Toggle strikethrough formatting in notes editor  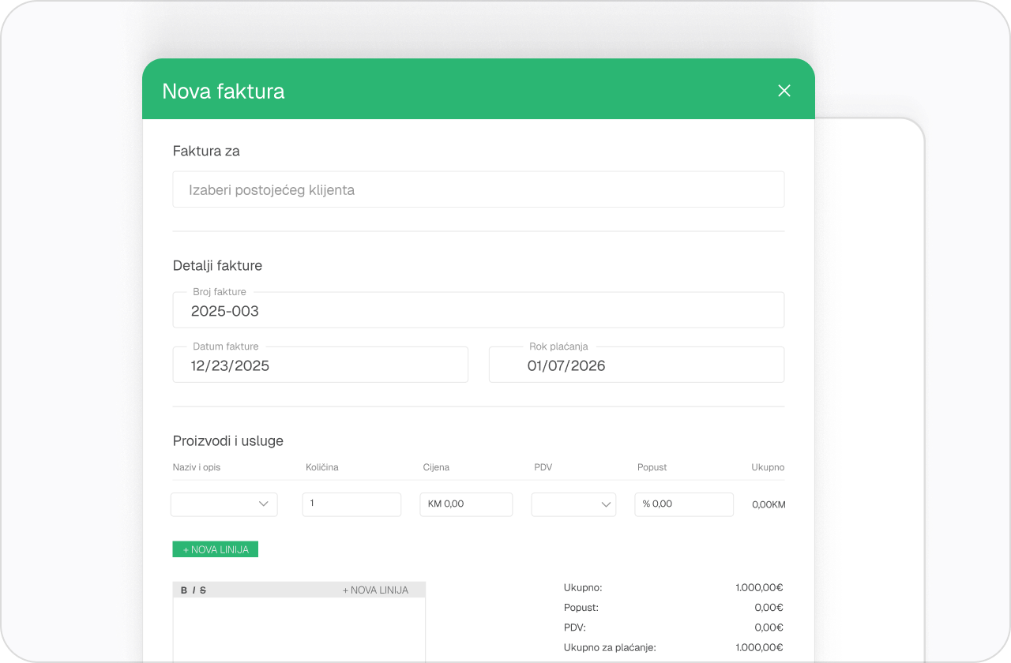pos(203,590)
